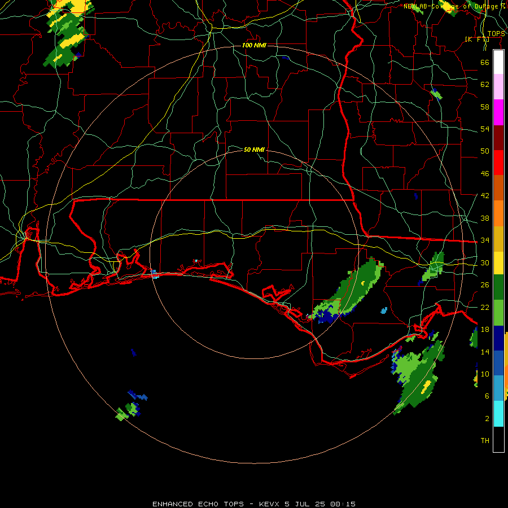Click the 100 NMI range ring label

[x=254, y=45]
